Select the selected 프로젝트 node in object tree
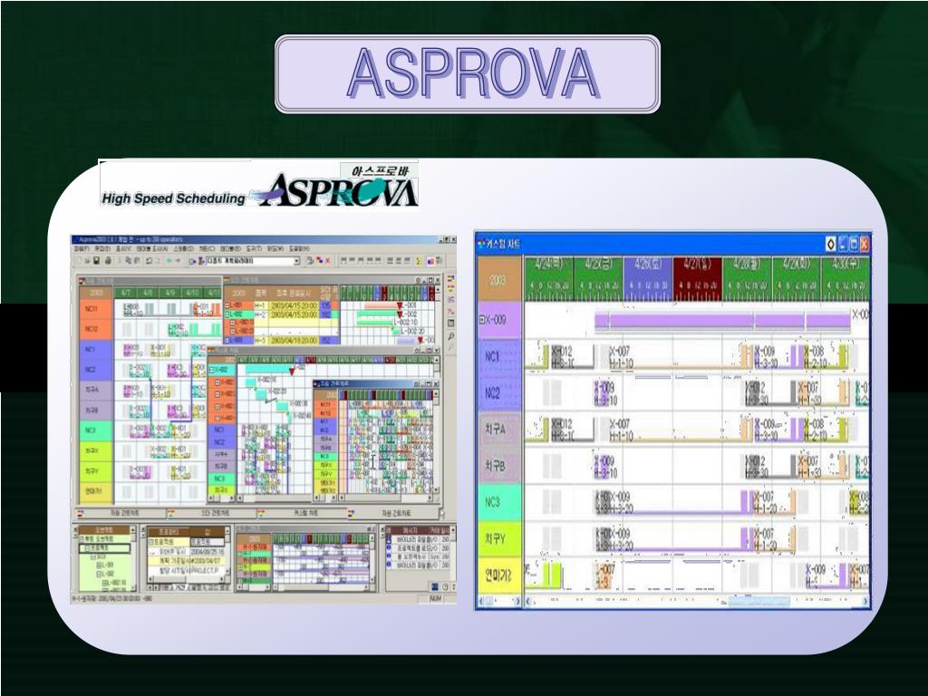This screenshot has width=928, height=696. (105, 548)
